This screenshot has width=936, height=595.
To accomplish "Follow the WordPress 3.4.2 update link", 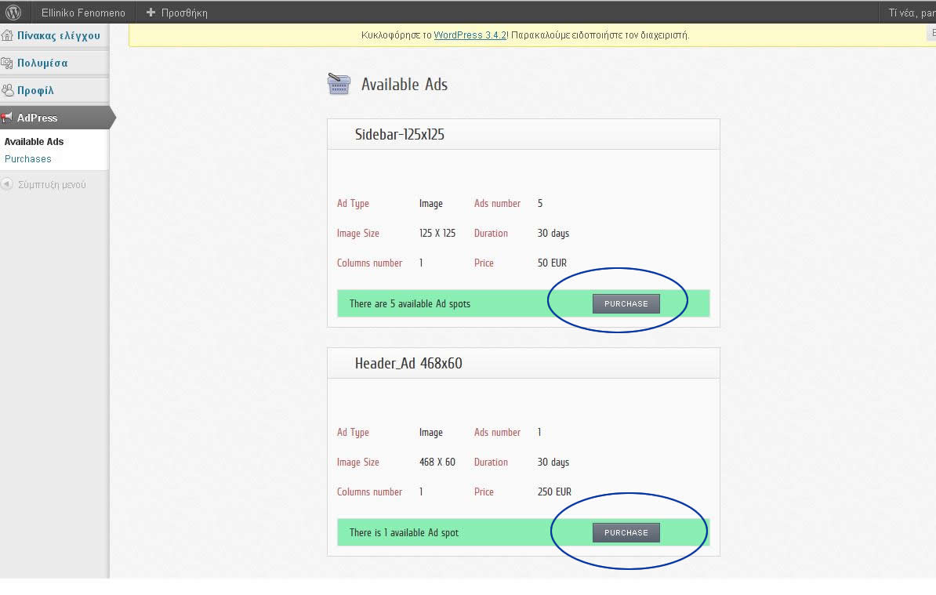I will point(470,35).
